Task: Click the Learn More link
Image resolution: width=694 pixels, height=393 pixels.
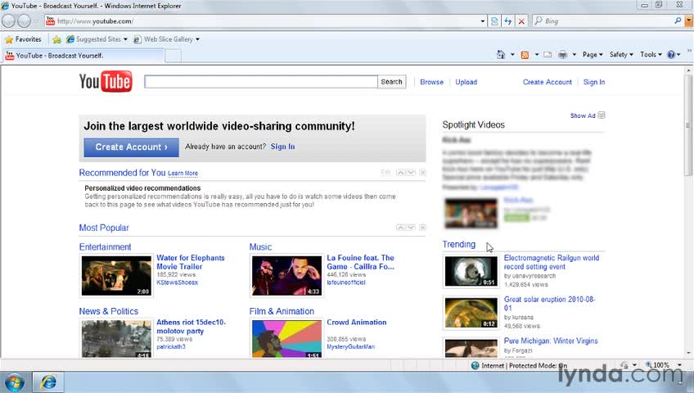Action: pos(183,174)
